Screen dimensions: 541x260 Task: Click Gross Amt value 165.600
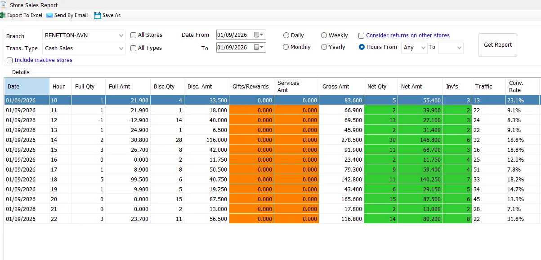point(351,199)
